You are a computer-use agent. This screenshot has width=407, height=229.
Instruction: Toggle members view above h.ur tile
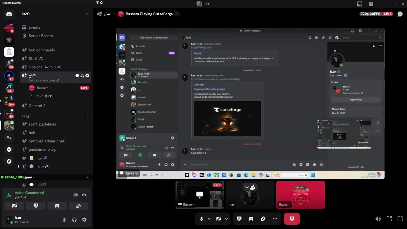[x=250, y=187]
